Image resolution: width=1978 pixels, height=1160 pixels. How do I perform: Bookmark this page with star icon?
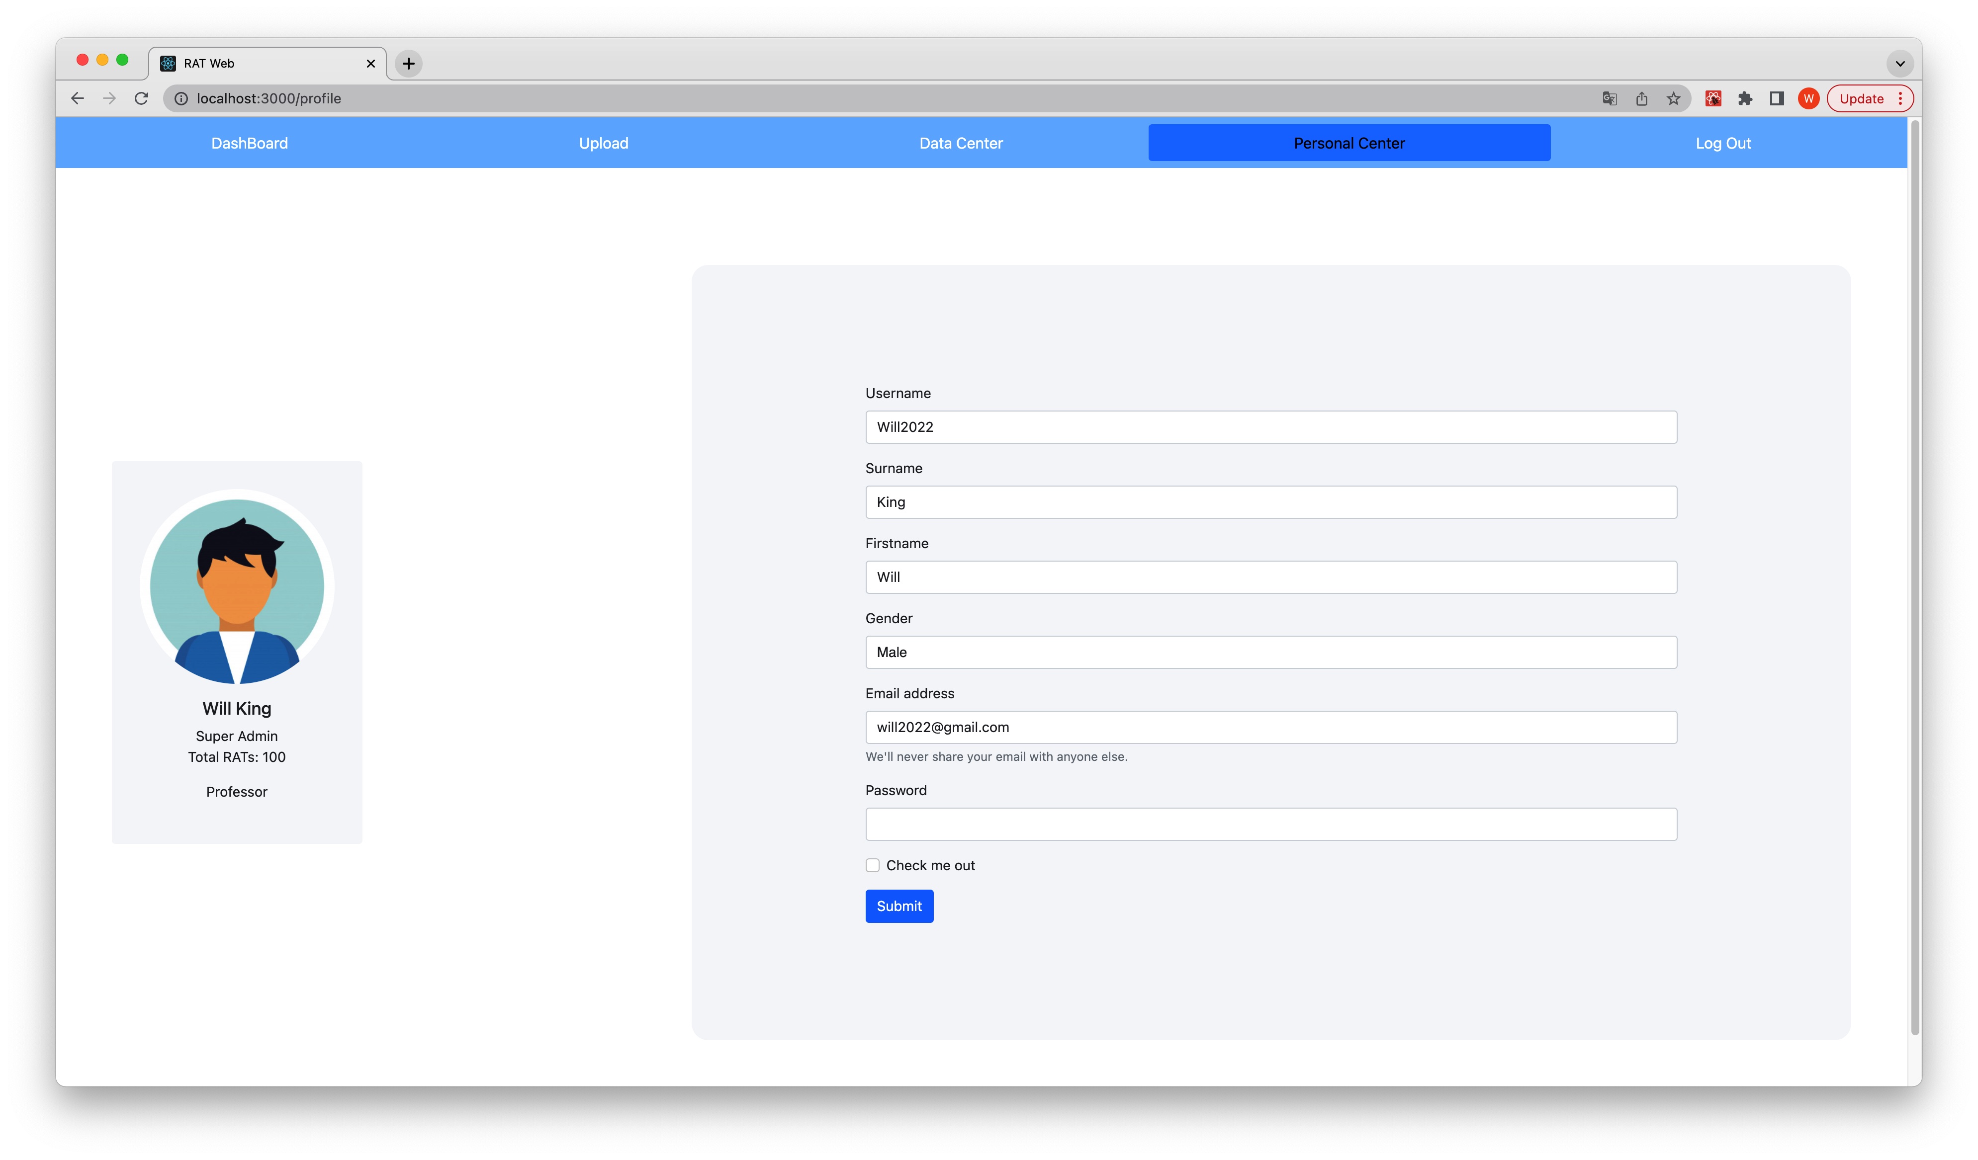tap(1674, 98)
